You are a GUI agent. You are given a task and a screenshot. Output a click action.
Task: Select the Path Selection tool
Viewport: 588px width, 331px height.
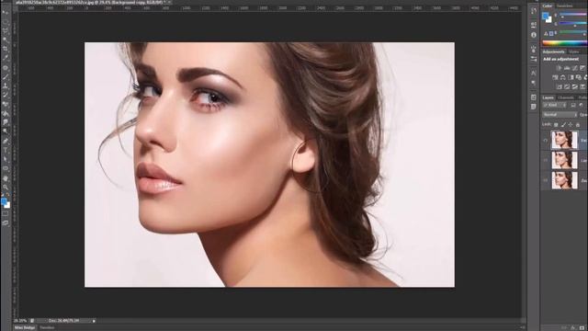click(6, 159)
